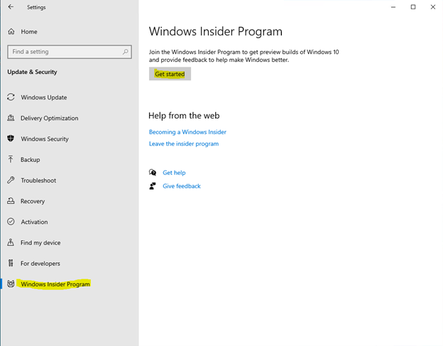Minimize the Settings window

coord(393,7)
